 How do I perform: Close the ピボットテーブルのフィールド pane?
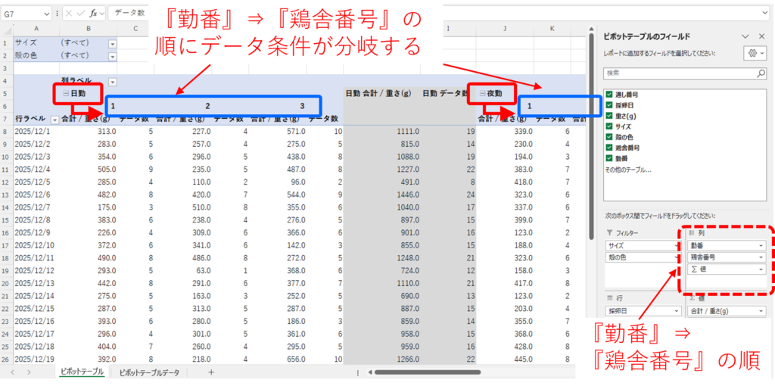coord(761,36)
